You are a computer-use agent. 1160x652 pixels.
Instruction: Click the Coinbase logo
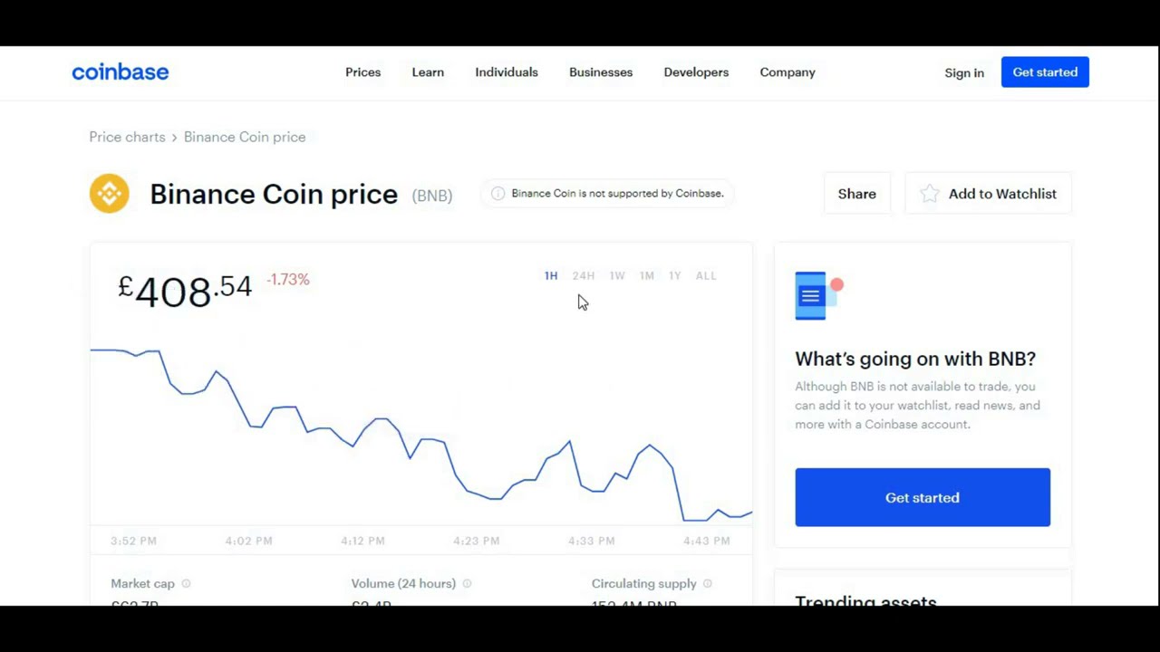click(121, 72)
